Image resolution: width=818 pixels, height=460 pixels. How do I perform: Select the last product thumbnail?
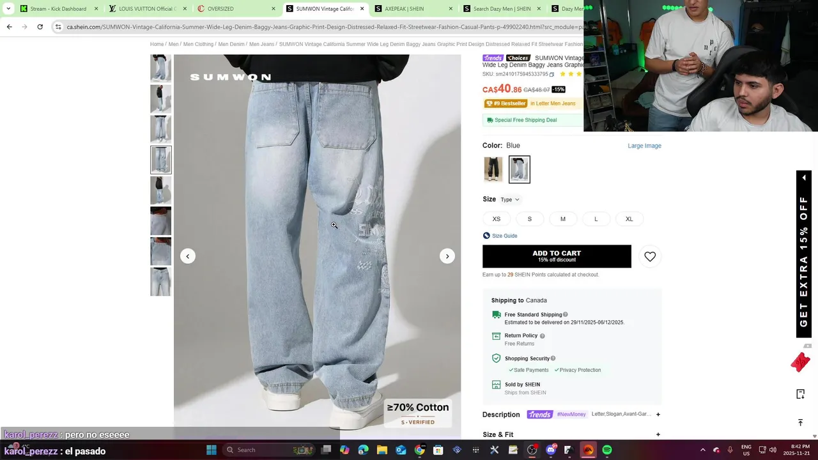pos(160,282)
